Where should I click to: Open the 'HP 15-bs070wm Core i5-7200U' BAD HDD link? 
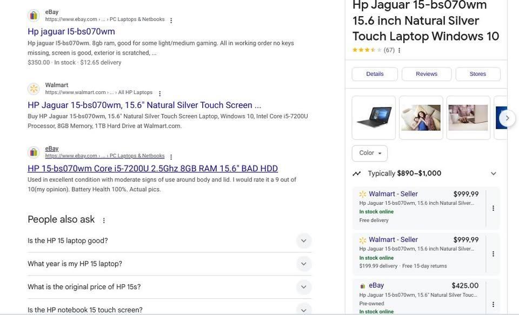coord(152,169)
